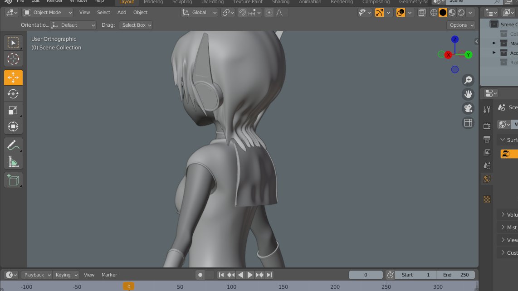Switch to solid viewport shading
This screenshot has height=291, width=518.
pyautogui.click(x=443, y=13)
